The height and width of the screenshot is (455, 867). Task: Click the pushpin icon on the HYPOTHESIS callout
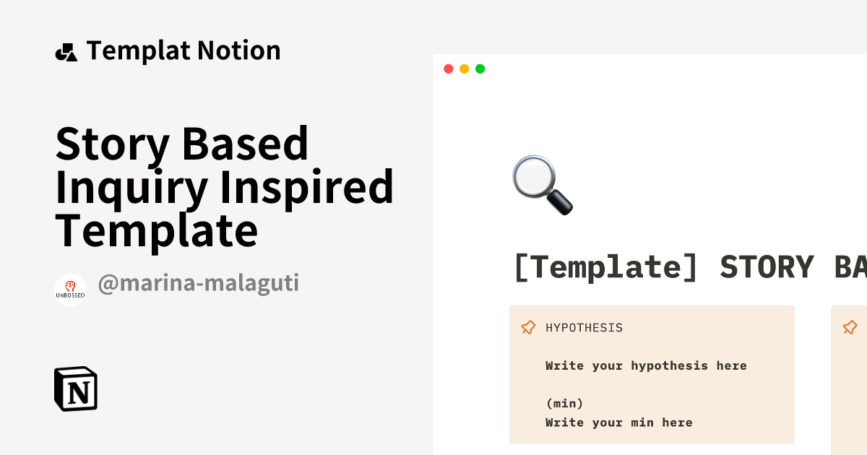529,327
